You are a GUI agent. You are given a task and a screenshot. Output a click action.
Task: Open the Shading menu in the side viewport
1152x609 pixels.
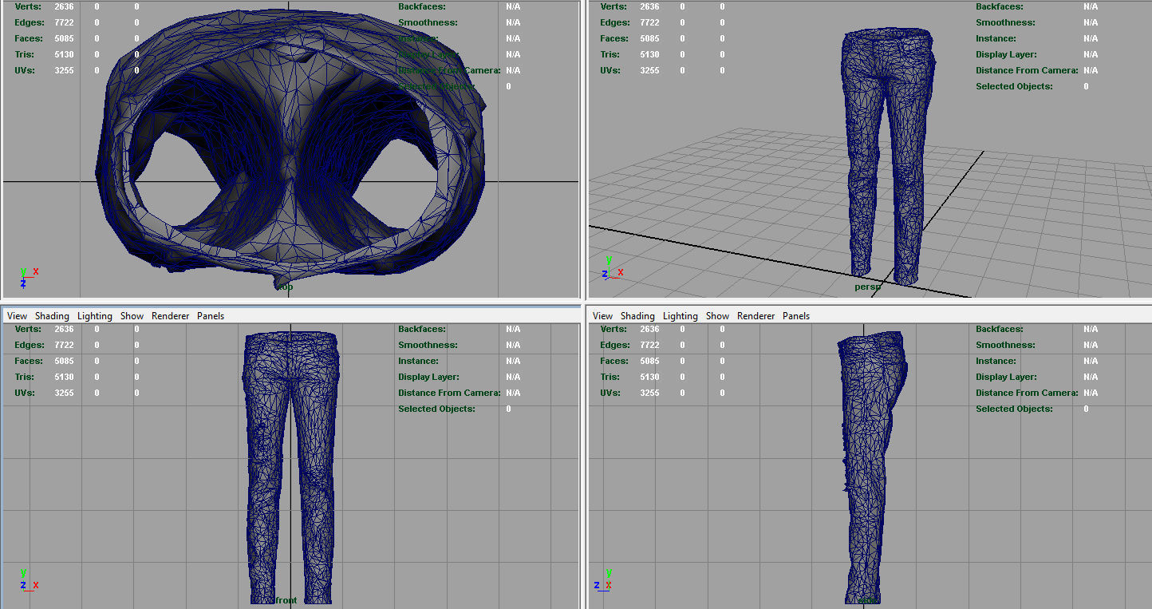(x=637, y=316)
